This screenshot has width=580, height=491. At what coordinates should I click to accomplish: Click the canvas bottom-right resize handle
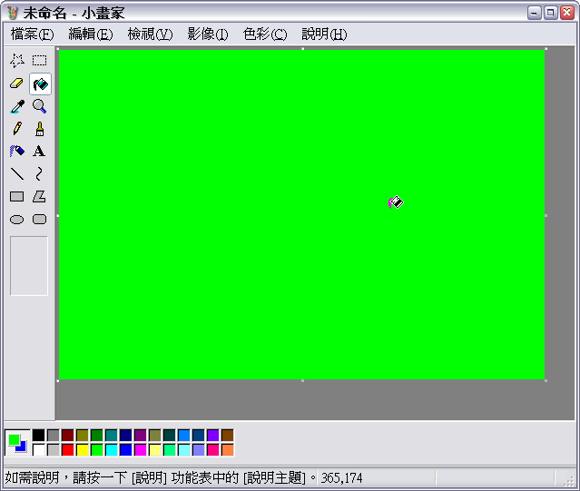click(546, 380)
